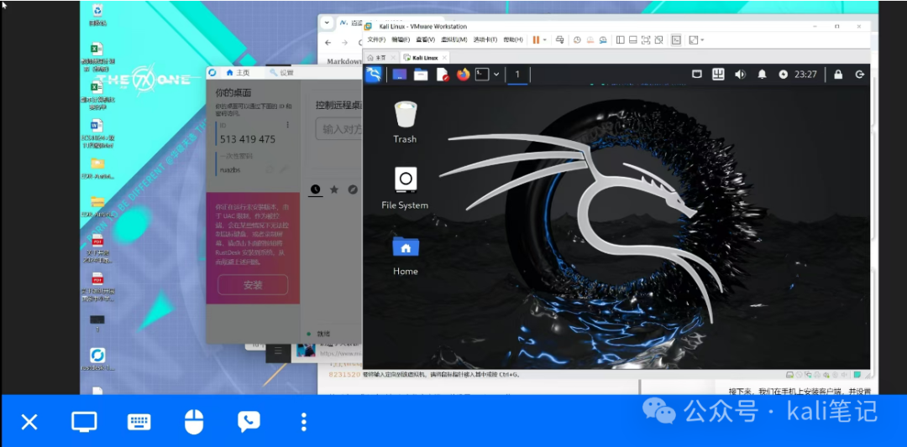Click VMware revert to snapshot icon
907x447 pixels.
pos(590,40)
